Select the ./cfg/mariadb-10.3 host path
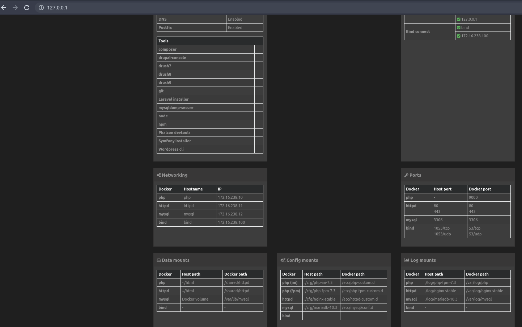Image resolution: width=522 pixels, height=327 pixels. pos(321,307)
